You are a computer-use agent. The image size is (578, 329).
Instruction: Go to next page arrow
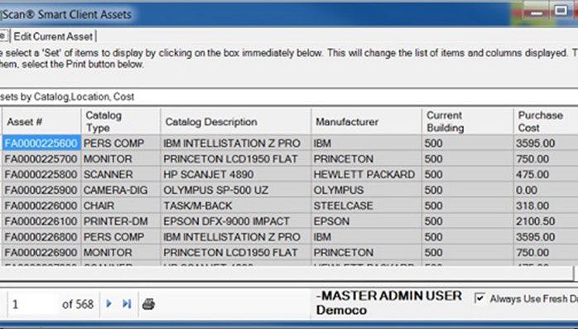tap(108, 303)
